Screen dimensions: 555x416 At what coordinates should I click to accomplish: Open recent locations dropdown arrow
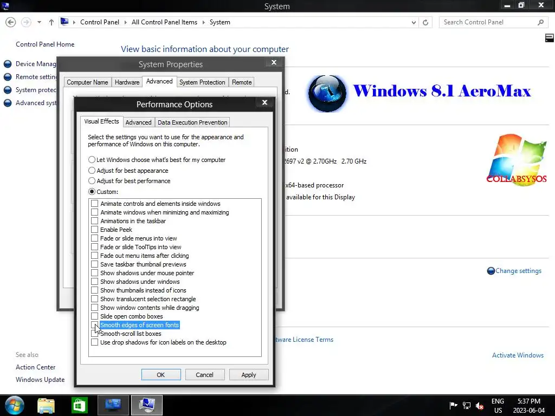tap(39, 22)
